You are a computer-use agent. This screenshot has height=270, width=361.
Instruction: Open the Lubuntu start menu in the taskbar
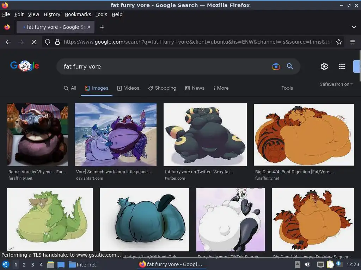[6, 265]
